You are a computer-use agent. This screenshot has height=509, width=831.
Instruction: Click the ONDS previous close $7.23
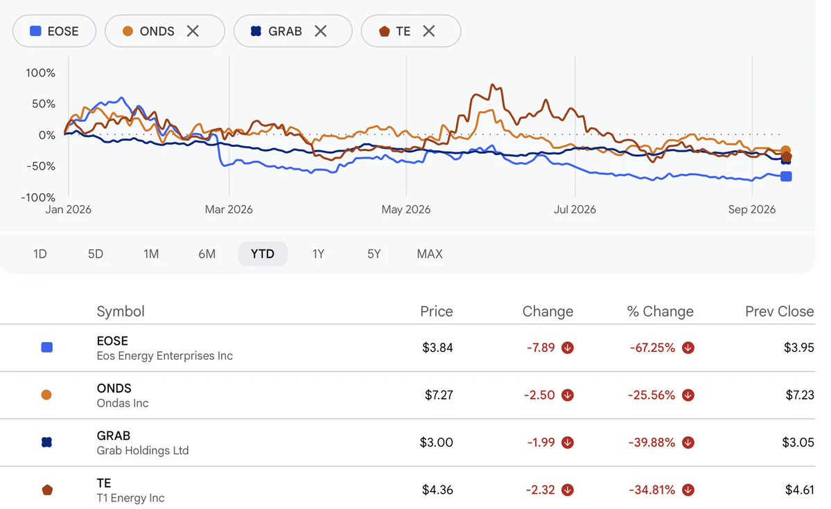click(x=800, y=395)
